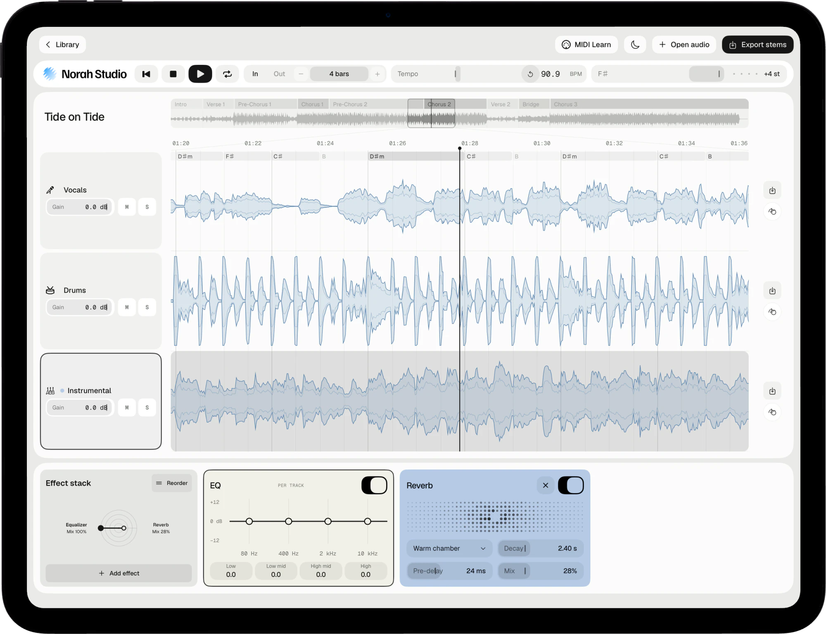This screenshot has width=826, height=634.
Task: Click Open audio button
Action: [x=684, y=45]
